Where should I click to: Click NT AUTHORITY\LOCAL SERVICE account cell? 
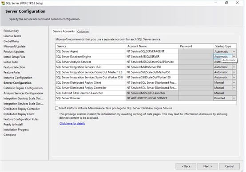coord(152,98)
